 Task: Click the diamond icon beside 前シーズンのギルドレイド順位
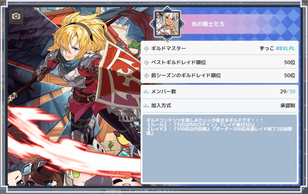[x=147, y=75]
